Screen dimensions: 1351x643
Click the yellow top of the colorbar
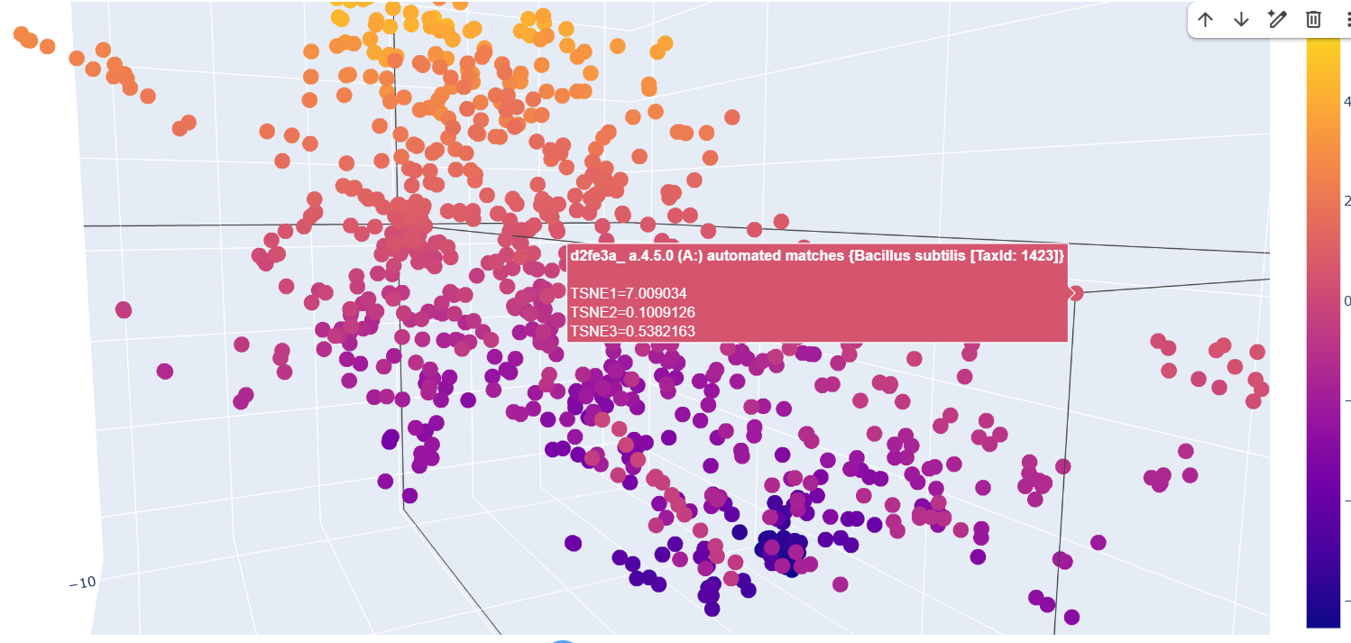1323,54
